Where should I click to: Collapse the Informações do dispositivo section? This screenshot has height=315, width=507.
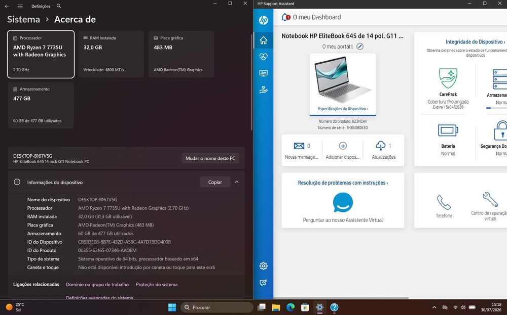(x=237, y=182)
